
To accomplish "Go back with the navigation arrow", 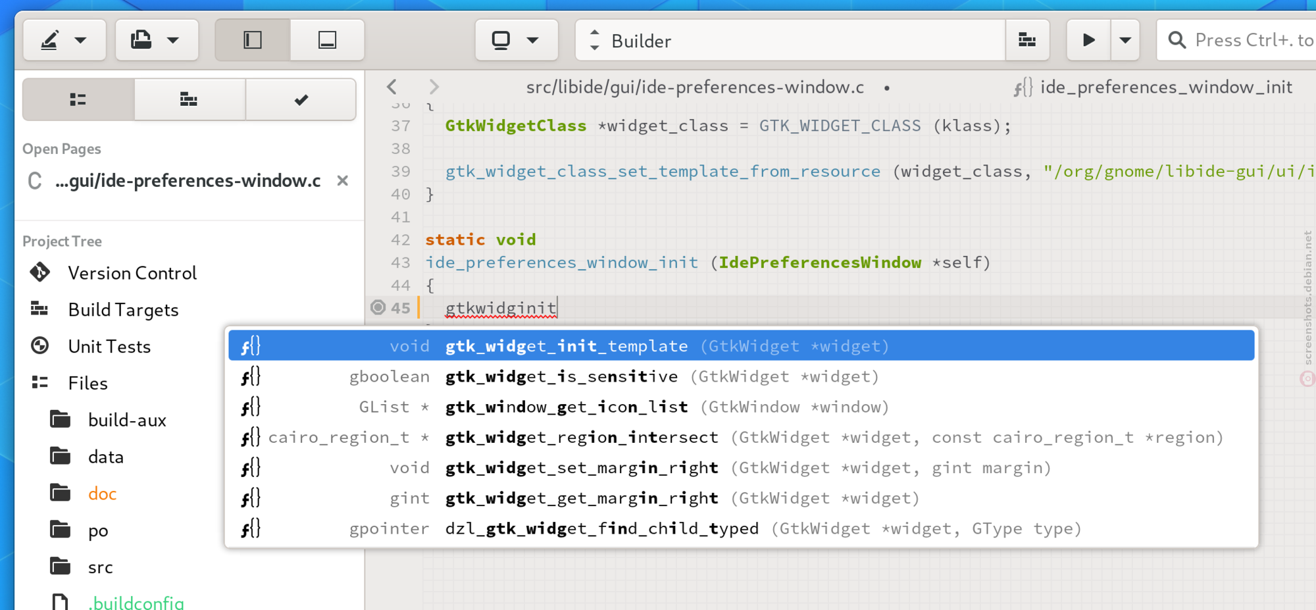I will click(x=392, y=87).
